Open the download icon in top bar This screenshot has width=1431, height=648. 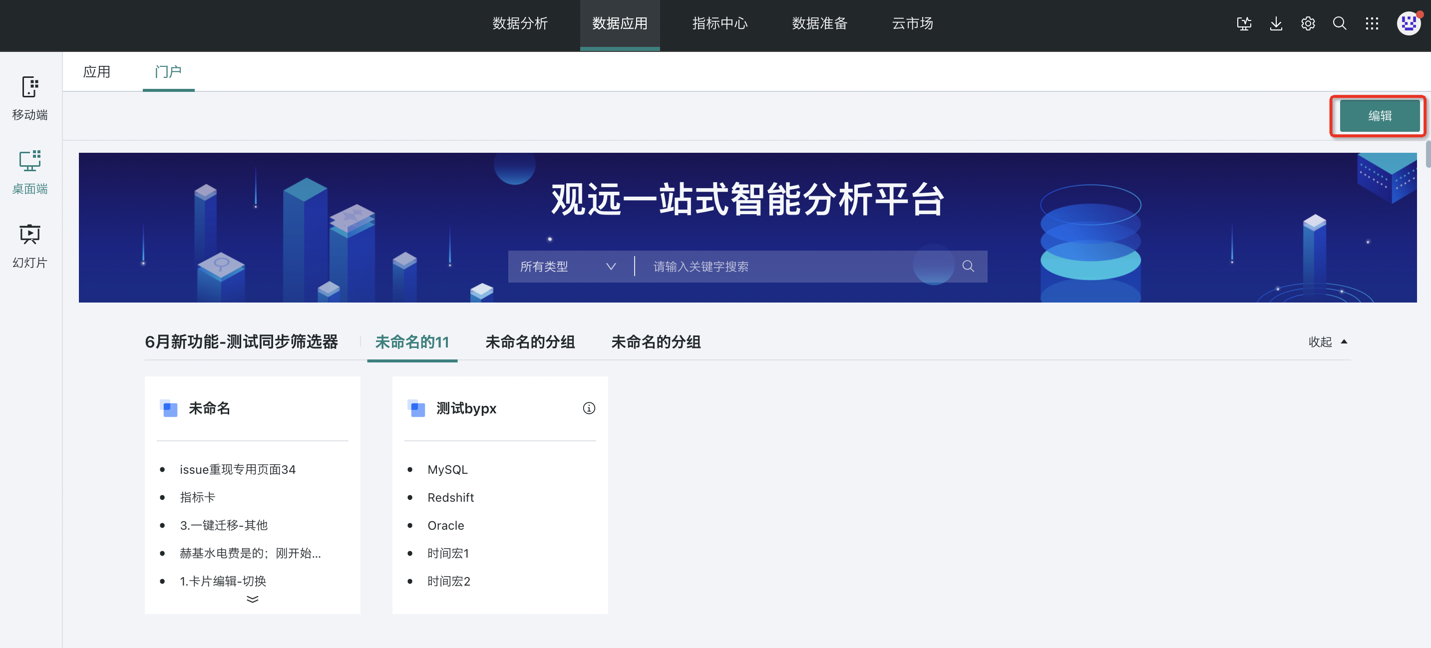pyautogui.click(x=1276, y=23)
